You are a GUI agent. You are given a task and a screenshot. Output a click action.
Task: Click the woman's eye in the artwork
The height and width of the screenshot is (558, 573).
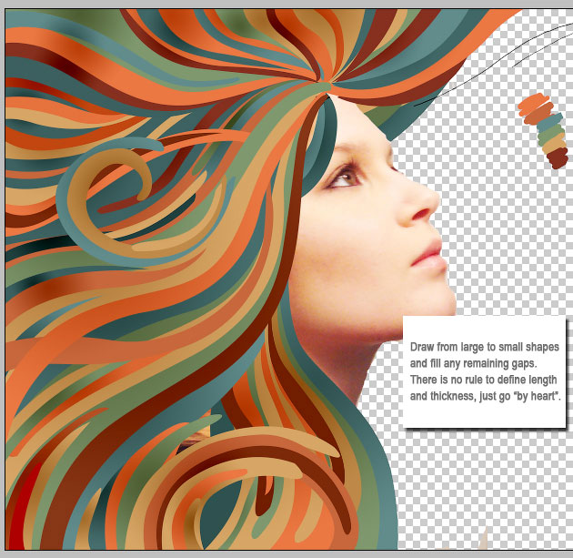tap(344, 178)
